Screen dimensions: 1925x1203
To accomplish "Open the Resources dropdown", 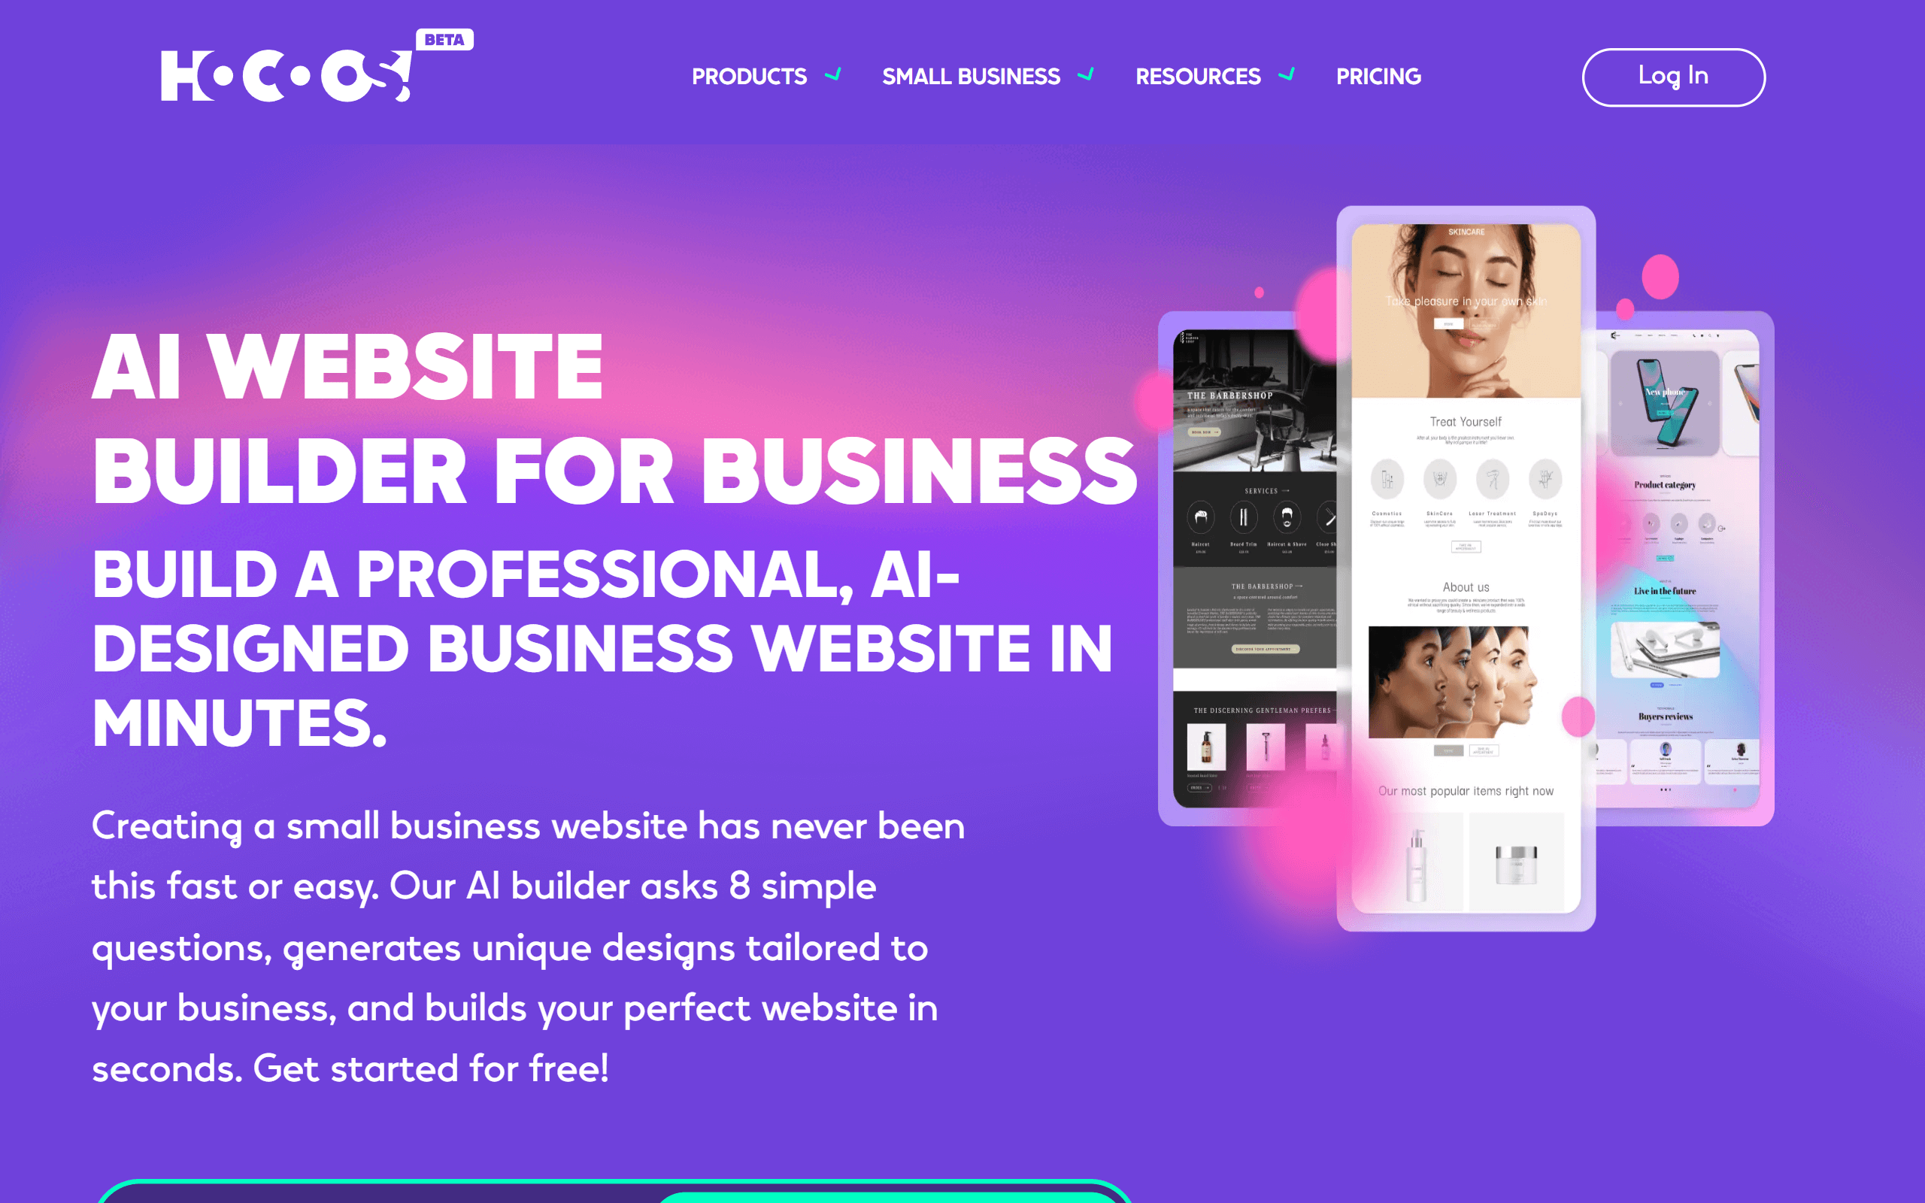I will point(1215,76).
